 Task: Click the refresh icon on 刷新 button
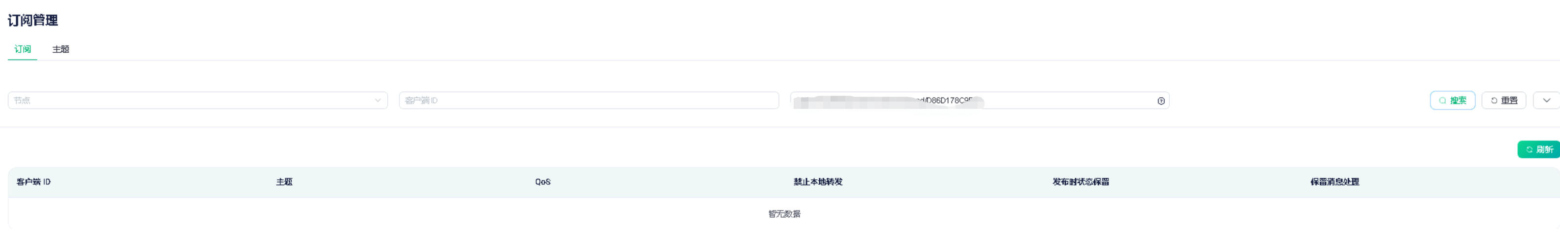point(1529,149)
